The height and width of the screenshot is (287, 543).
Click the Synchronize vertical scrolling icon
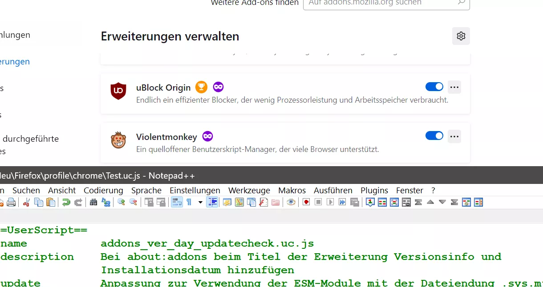click(x=149, y=202)
